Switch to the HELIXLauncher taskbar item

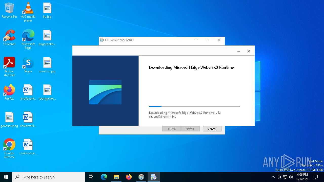(x=141, y=177)
